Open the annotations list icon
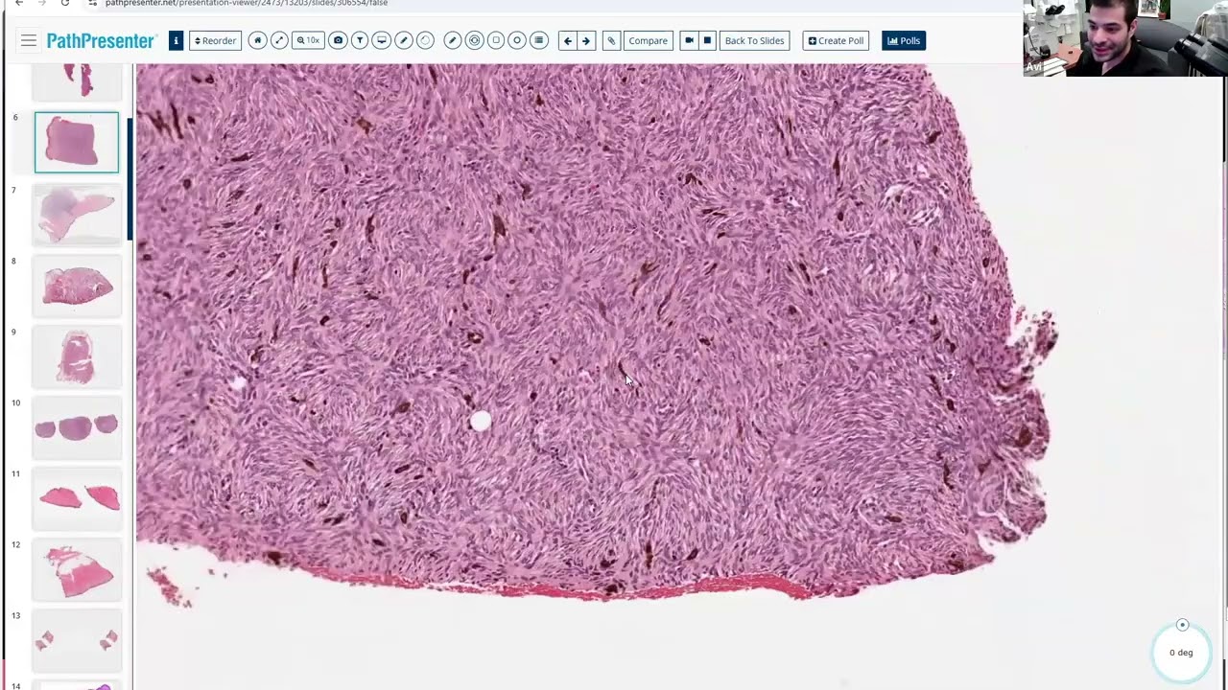Viewport: 1228px width, 690px height. click(x=539, y=40)
